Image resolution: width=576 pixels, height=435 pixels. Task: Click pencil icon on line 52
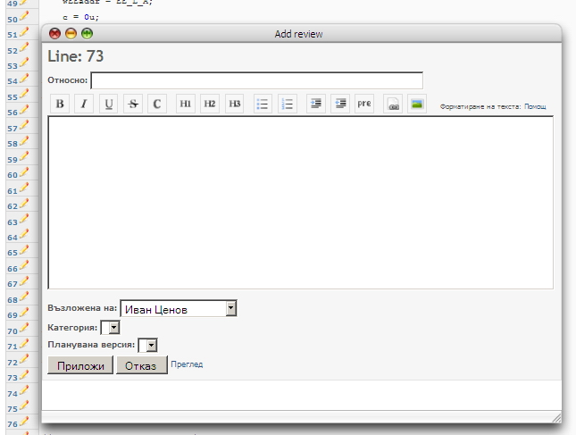[x=24, y=47]
